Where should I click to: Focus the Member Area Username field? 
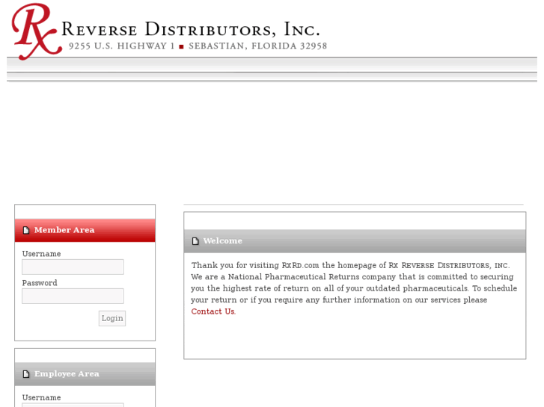73,267
